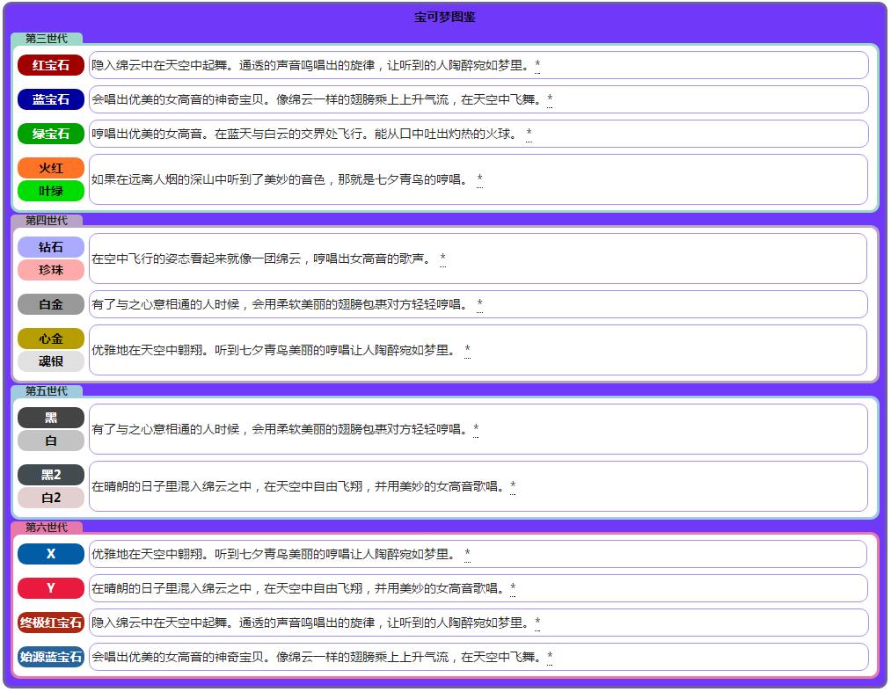Click the asterisk after 黑2/白2 entry

coord(513,486)
